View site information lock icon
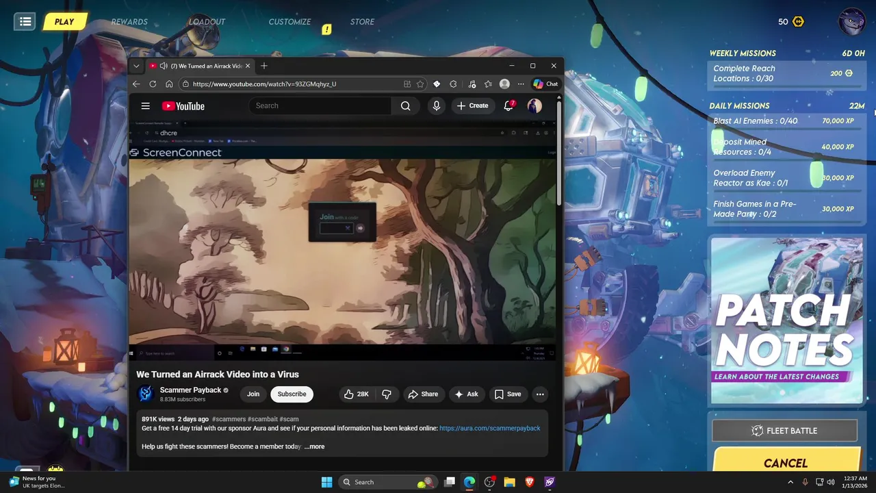 185,84
